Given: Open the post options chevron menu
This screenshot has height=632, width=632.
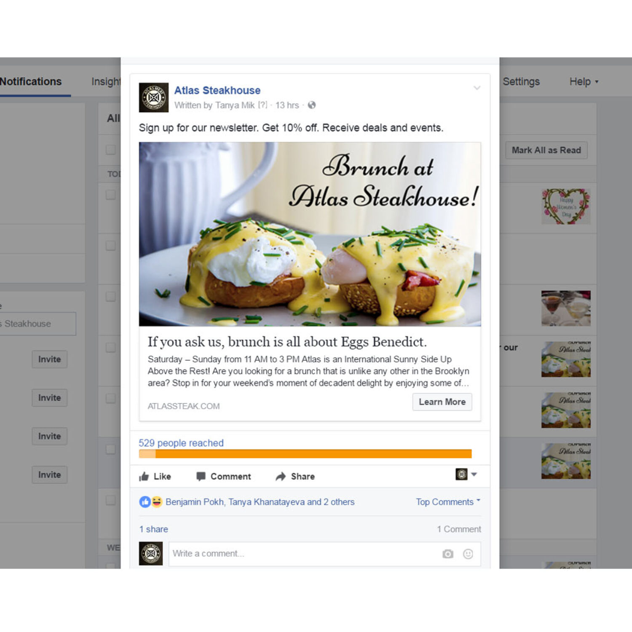Looking at the screenshot, I should [477, 88].
